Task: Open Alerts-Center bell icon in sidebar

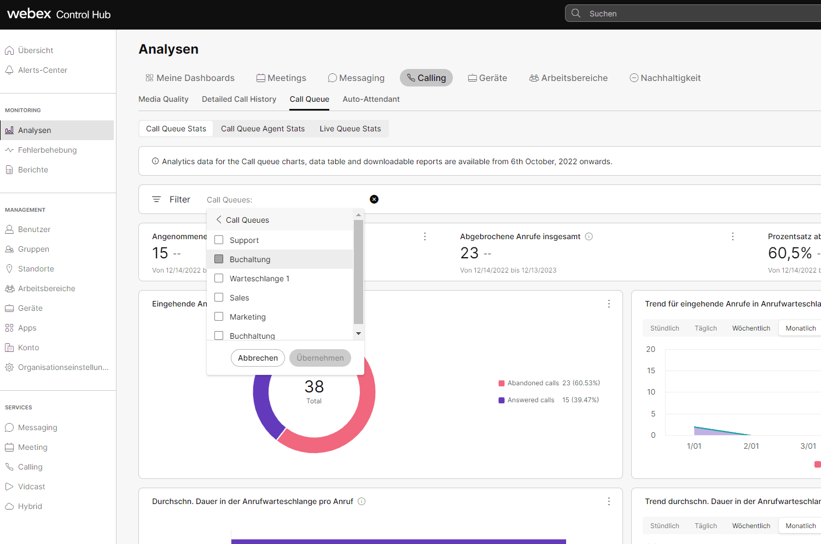Action: click(9, 70)
